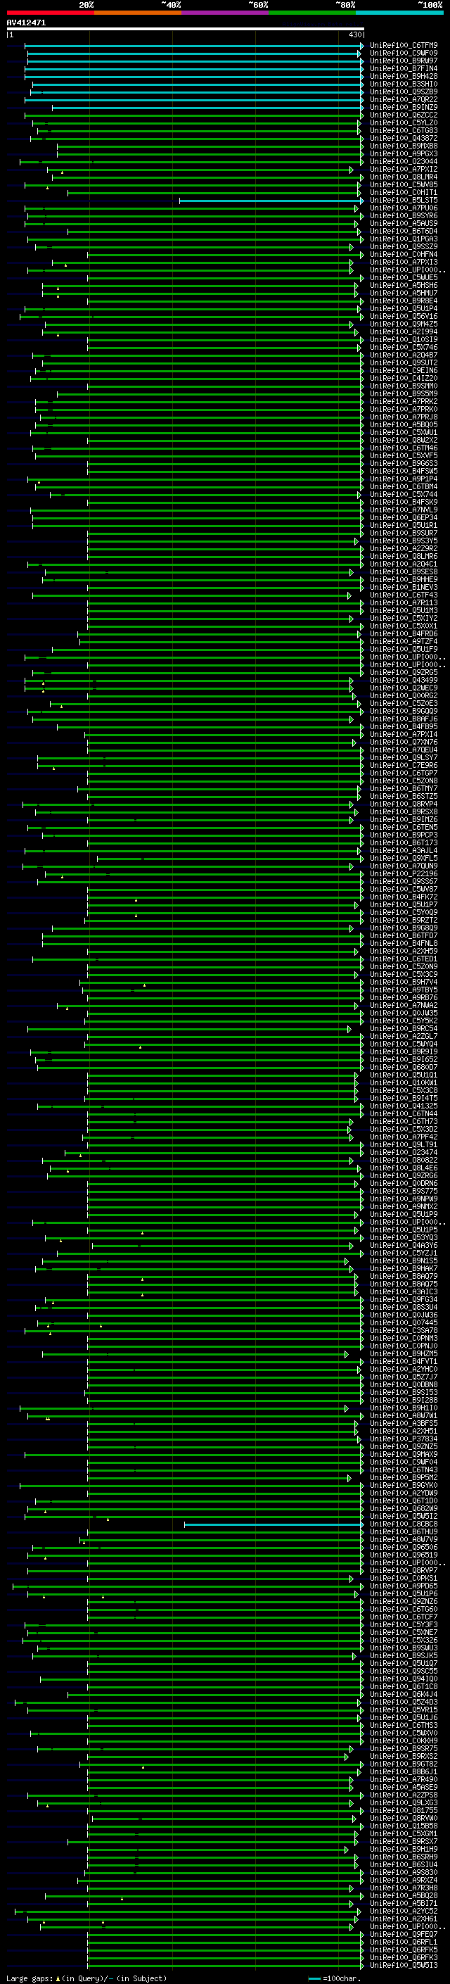Open hit UniRef100_B9RW97
The height and width of the screenshot is (1984, 450).
point(404,61)
